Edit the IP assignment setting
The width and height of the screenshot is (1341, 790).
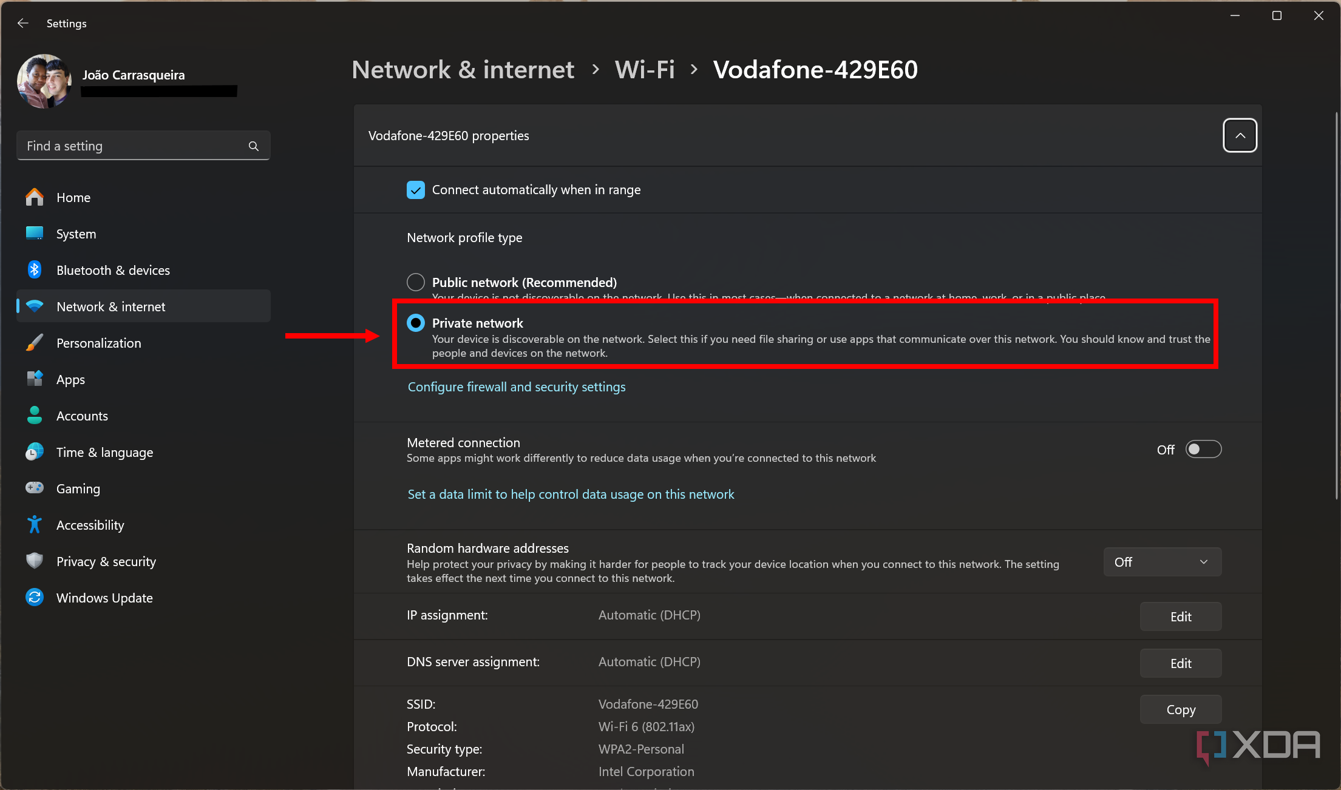(x=1180, y=616)
